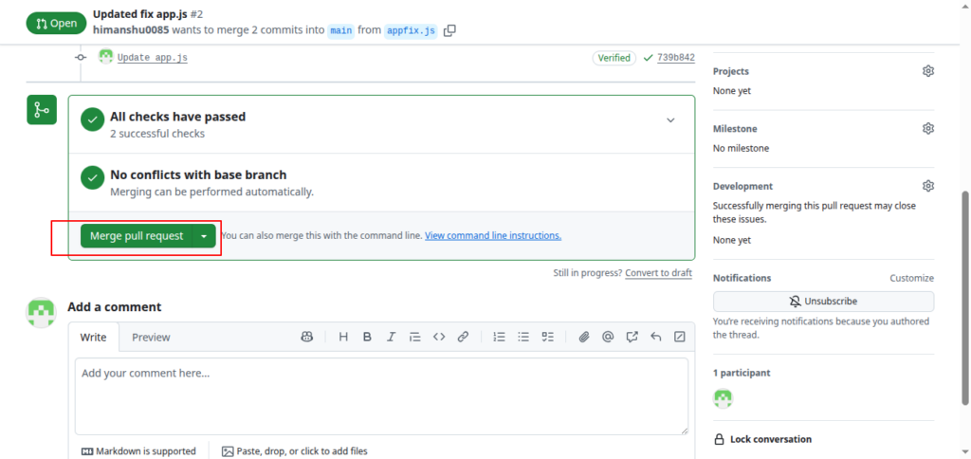Open merge method dropdown arrow

coord(204,236)
